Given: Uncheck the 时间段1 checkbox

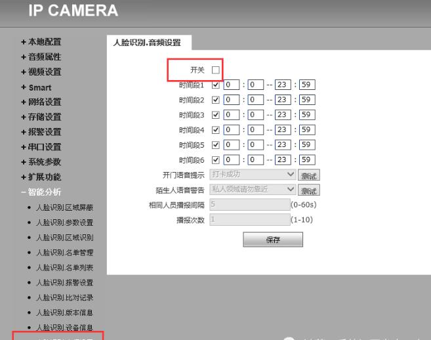Looking at the screenshot, I should coord(215,85).
